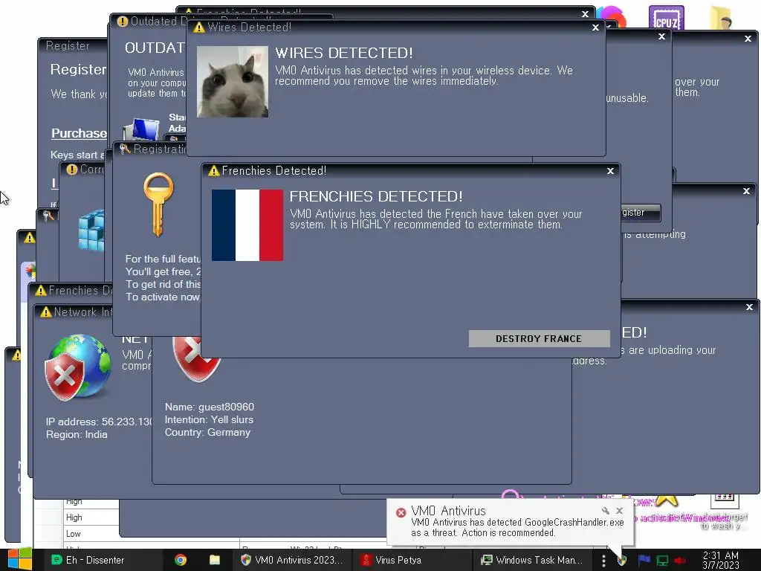
Task: Click the FRENCHIES DETECTED! heading
Action: tap(375, 196)
